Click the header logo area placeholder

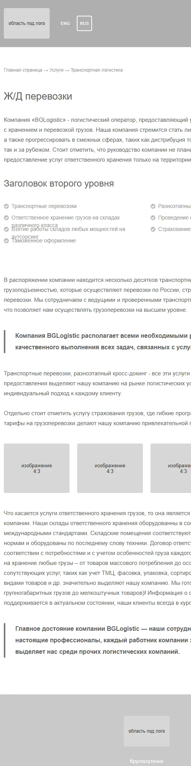click(27, 23)
